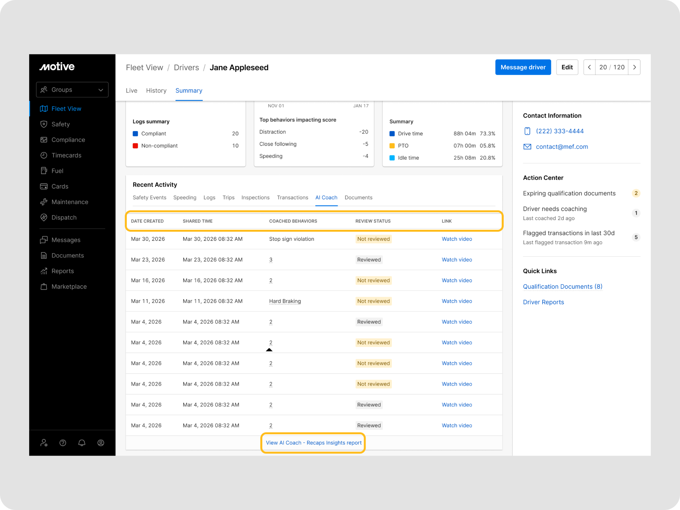Go to next driver with right chevron
The image size is (680, 510).
point(635,67)
